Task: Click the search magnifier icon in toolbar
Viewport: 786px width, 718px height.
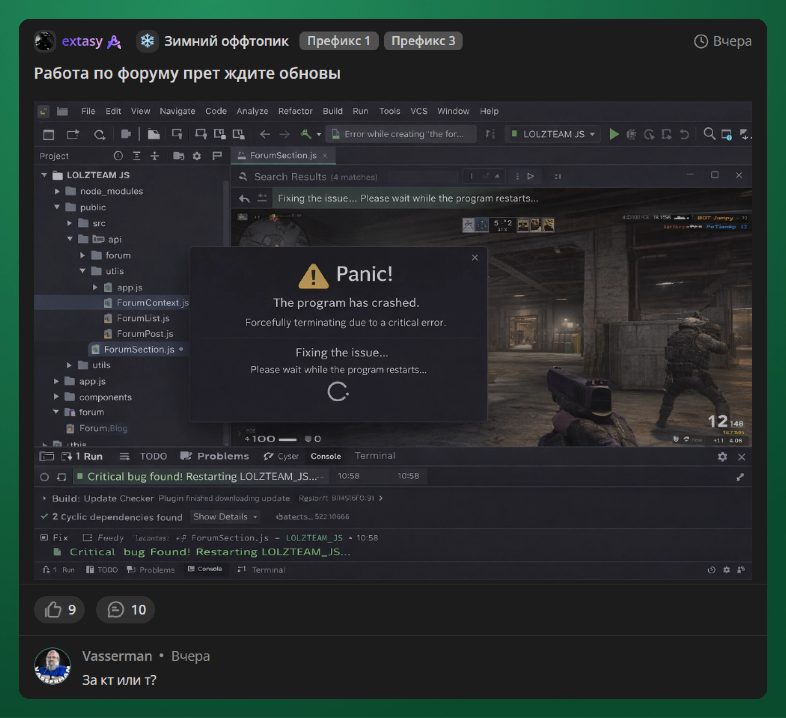Action: (709, 134)
